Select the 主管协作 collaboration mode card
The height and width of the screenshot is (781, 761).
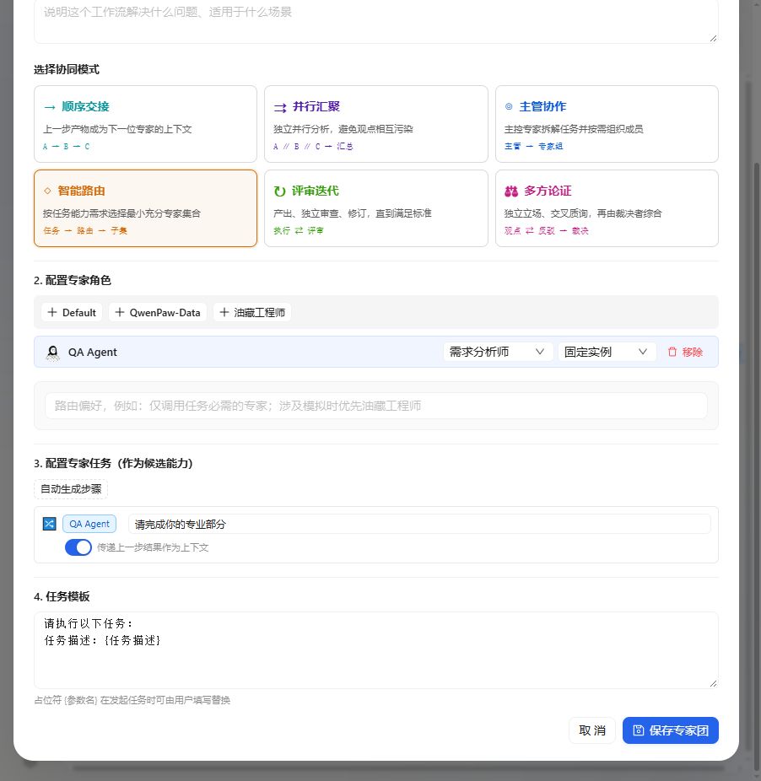[607, 124]
